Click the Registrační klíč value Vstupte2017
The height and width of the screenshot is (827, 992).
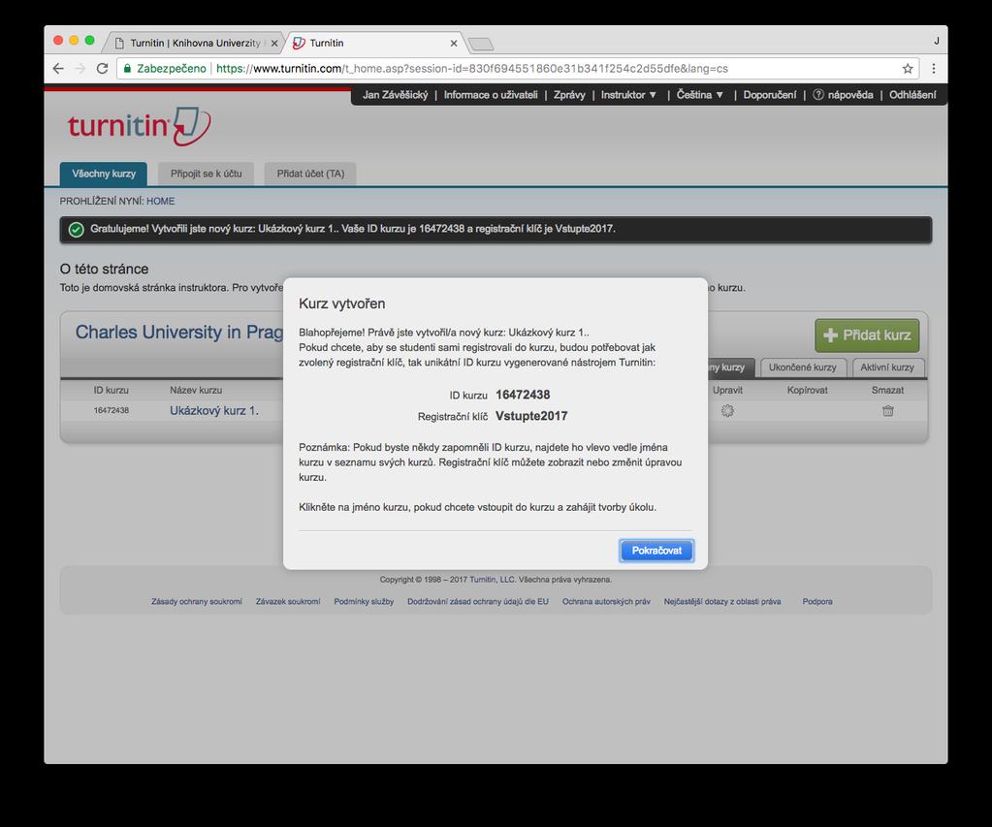click(531, 416)
